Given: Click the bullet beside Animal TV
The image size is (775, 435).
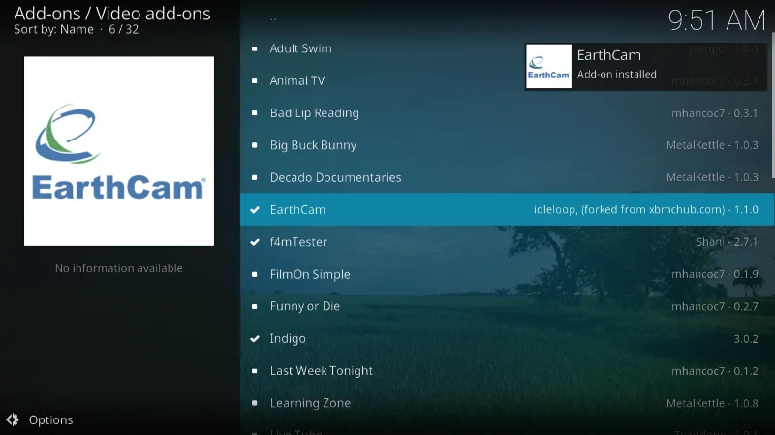Looking at the screenshot, I should [x=255, y=80].
